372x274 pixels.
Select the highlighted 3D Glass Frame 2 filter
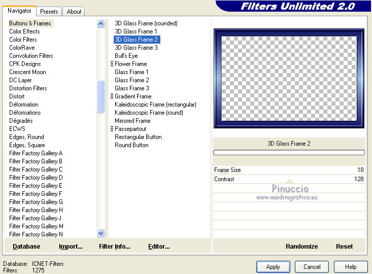click(x=137, y=40)
